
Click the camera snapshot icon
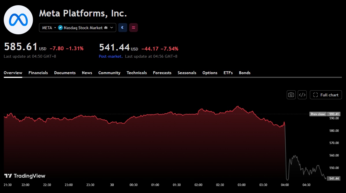(291, 95)
